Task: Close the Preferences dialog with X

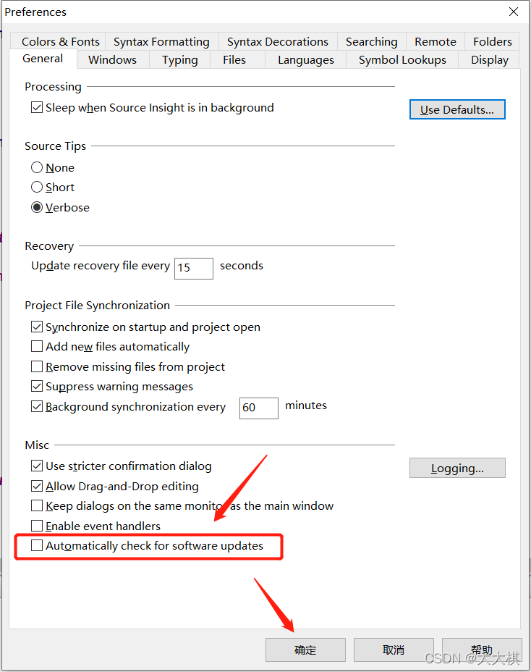Action: (514, 12)
